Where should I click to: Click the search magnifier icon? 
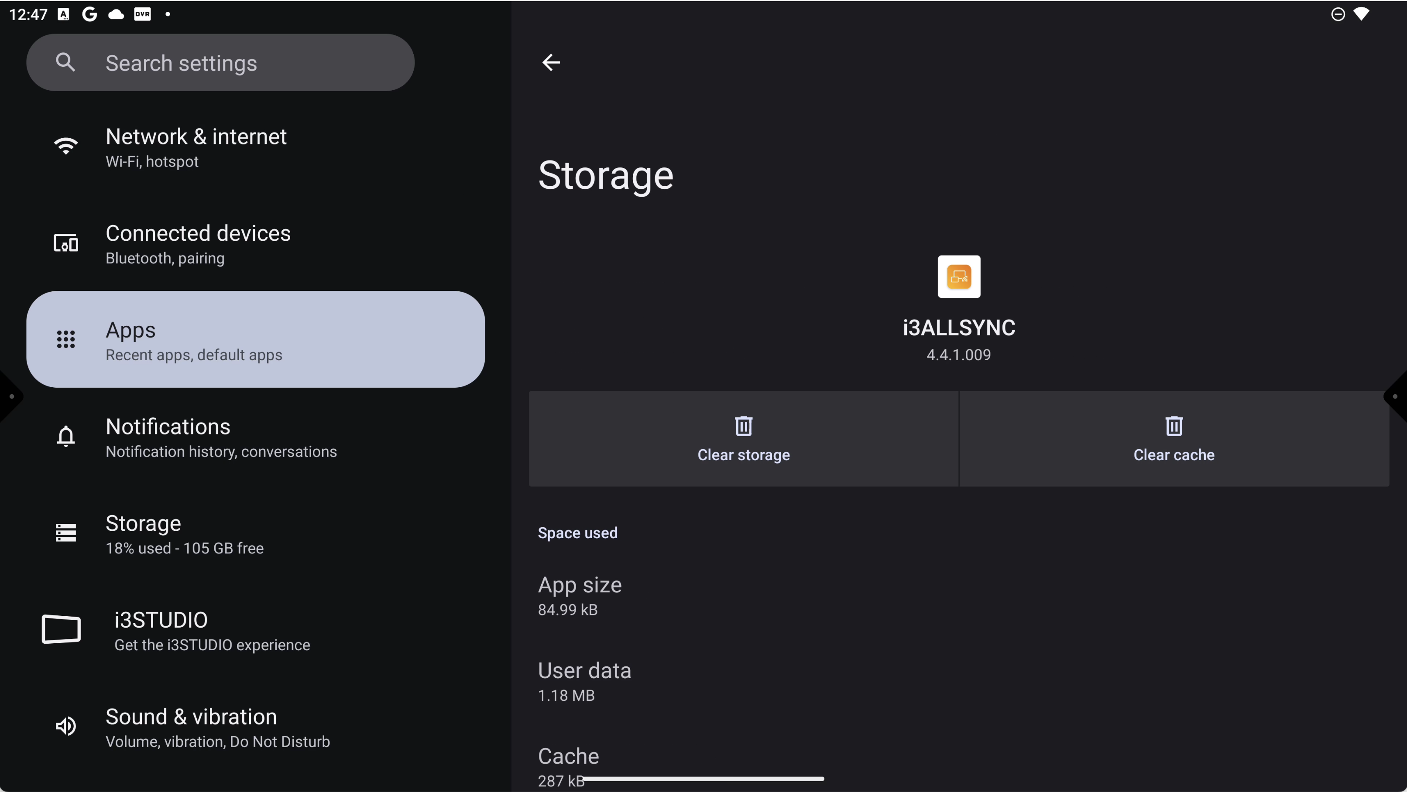pos(65,62)
